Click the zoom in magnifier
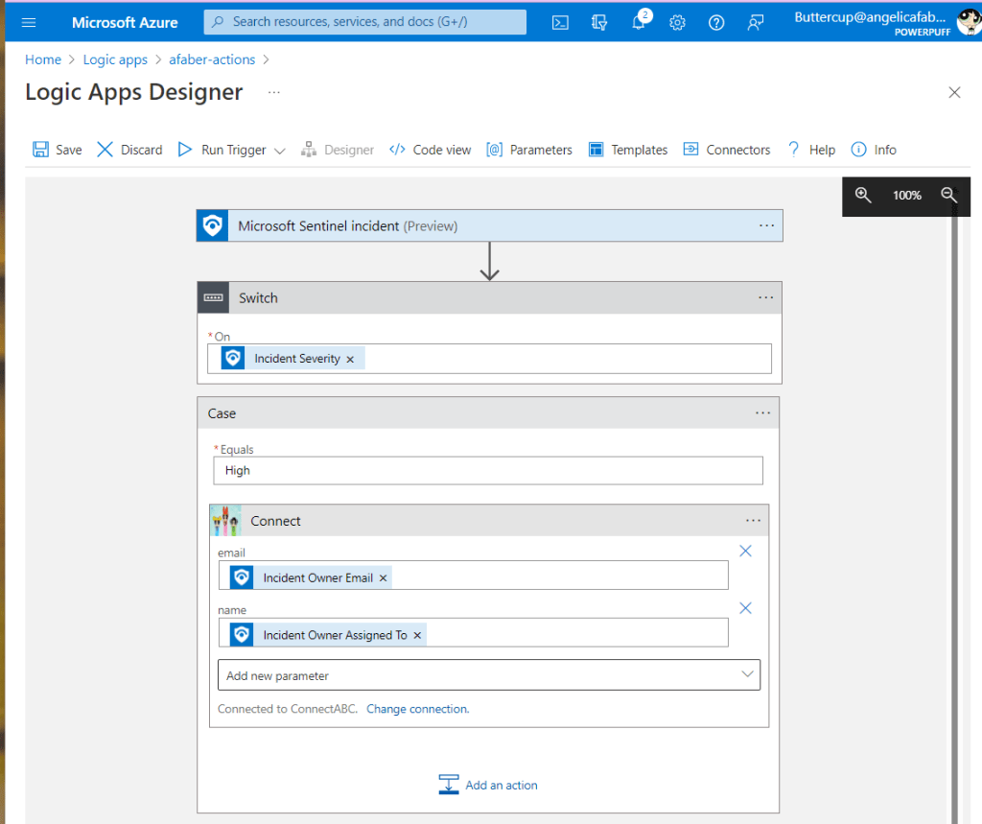The image size is (982, 824). (x=863, y=195)
